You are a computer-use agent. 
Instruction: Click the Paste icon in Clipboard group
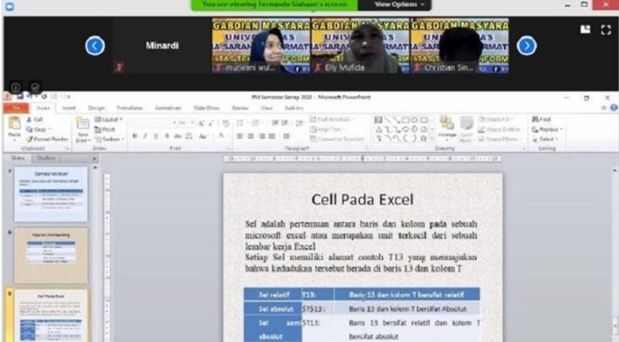tap(14, 124)
